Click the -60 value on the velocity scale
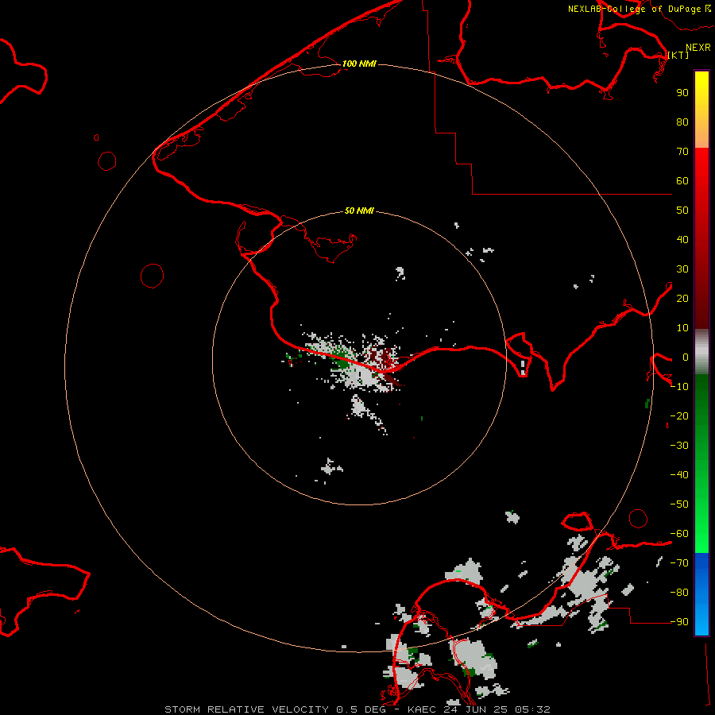This screenshot has height=715, width=715. 679,534
